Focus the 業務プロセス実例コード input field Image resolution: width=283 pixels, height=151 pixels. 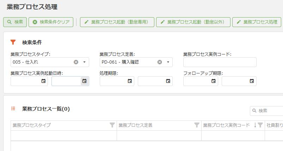pos(220,62)
